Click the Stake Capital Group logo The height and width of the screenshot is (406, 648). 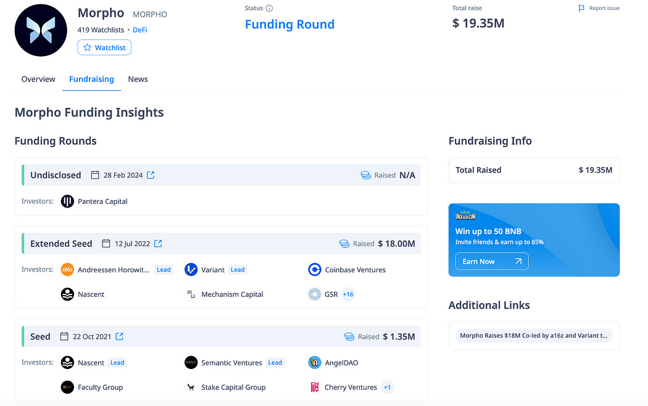click(x=191, y=387)
